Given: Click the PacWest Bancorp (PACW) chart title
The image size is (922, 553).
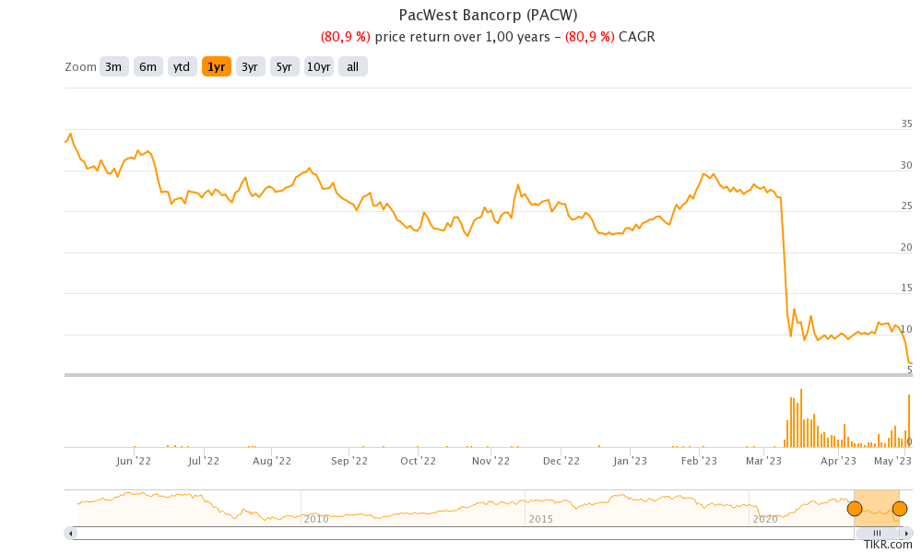Looking at the screenshot, I should tap(488, 15).
